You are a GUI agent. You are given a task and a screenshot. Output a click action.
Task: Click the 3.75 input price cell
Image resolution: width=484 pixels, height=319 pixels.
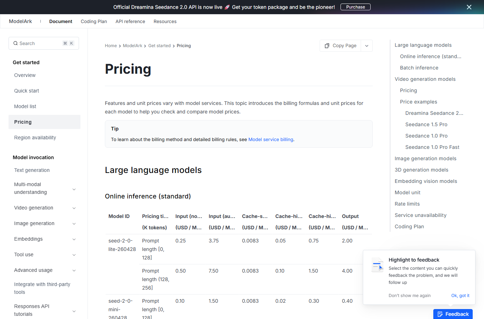tap(214, 241)
